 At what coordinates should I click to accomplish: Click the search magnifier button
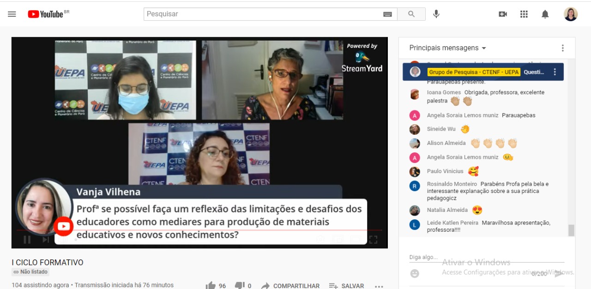411,14
